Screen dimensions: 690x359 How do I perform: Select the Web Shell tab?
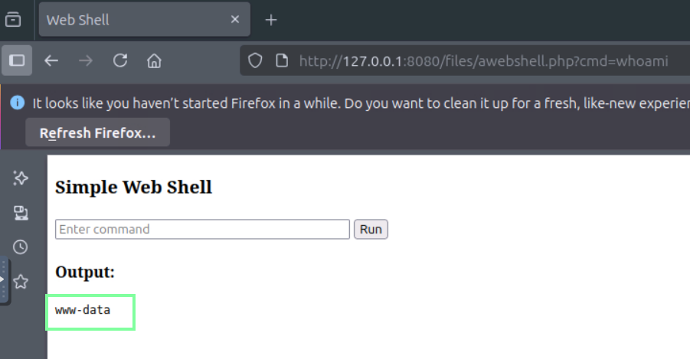[x=130, y=20]
